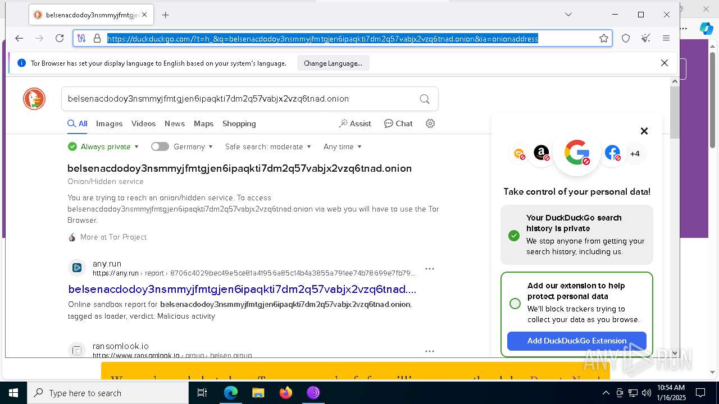Click the Facebook tracker icon in popup

pyautogui.click(x=612, y=153)
